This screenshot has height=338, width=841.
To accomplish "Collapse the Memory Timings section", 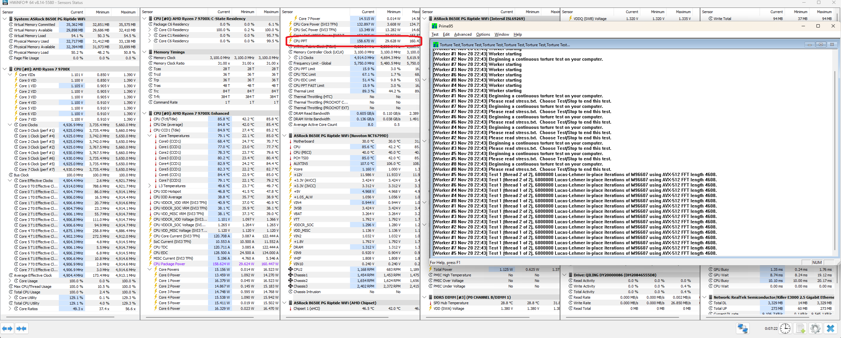I will 144,52.
